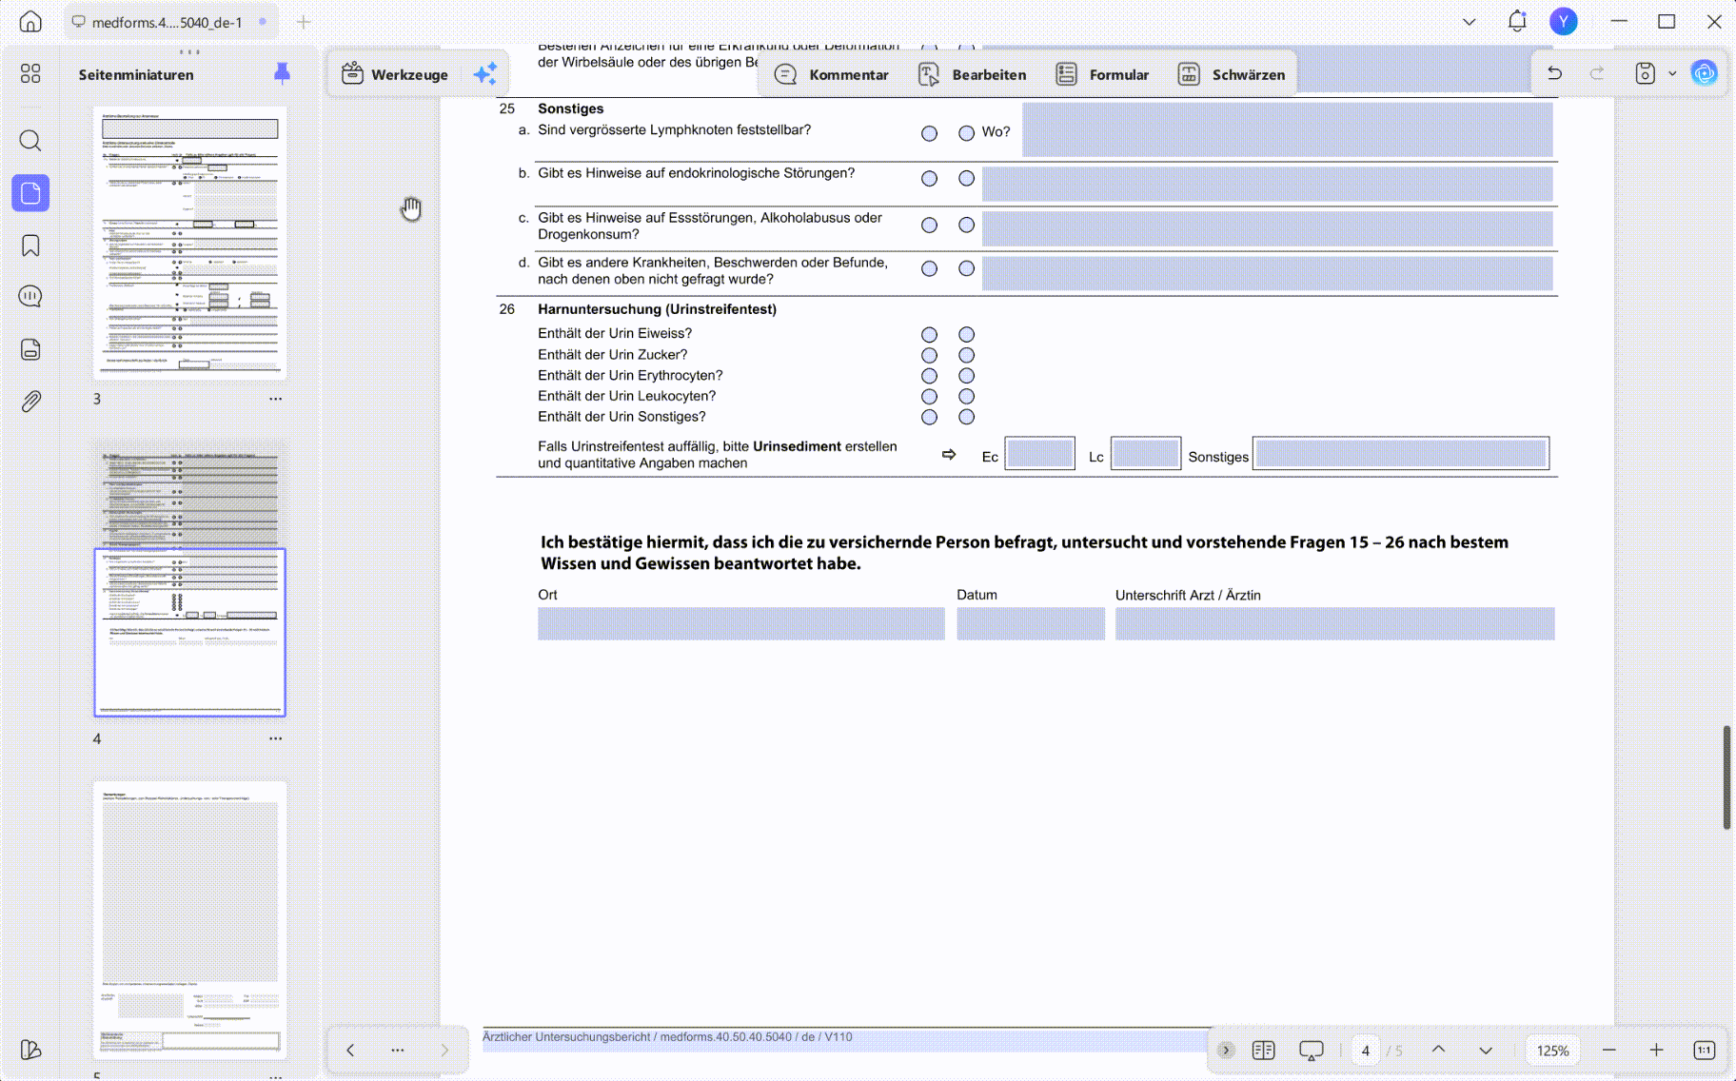Click the save document icon

click(x=1645, y=73)
